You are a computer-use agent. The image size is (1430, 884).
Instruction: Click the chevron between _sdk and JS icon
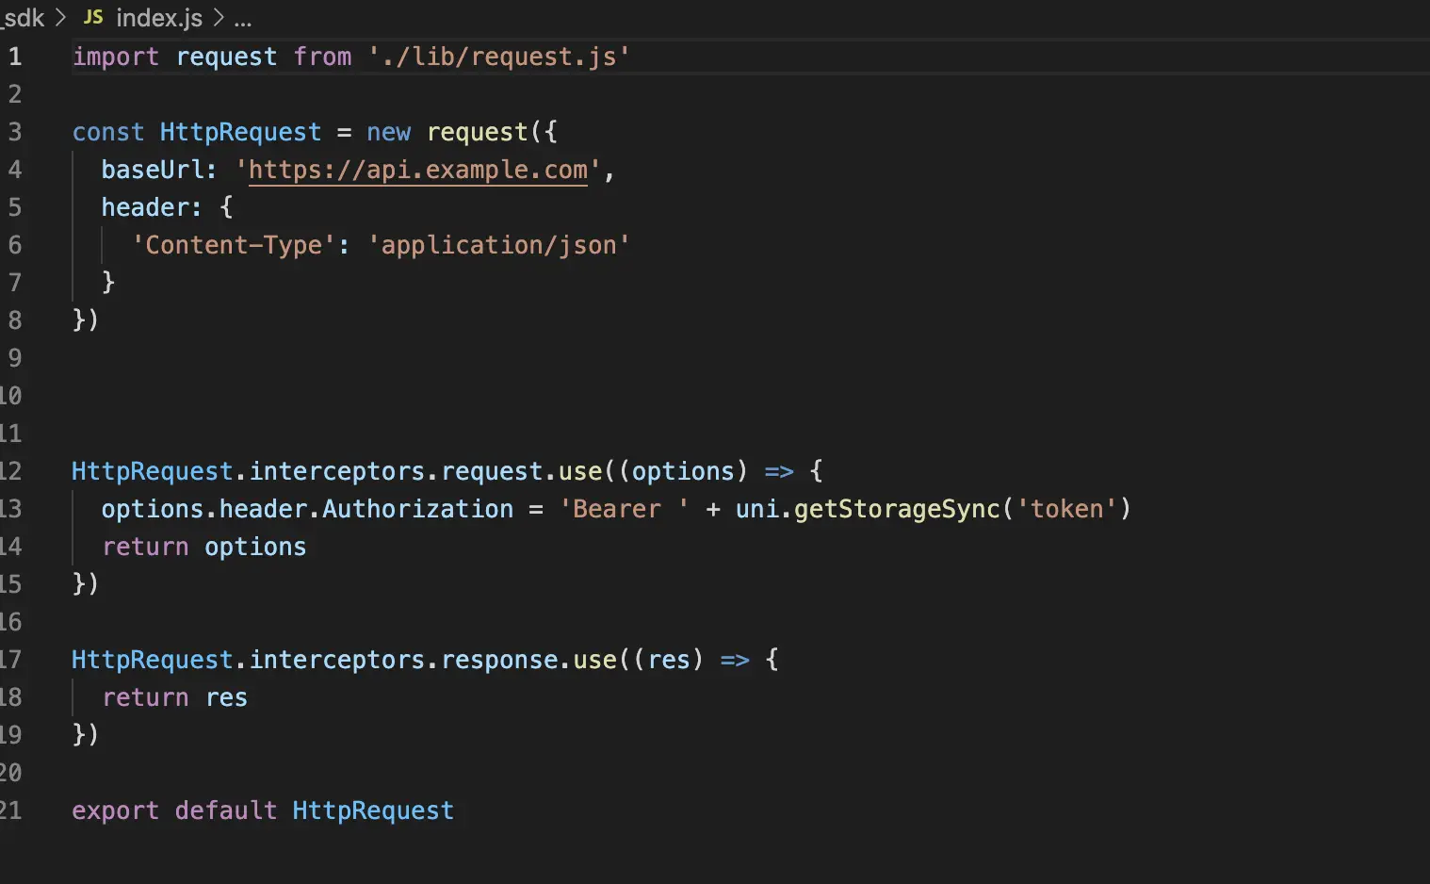(x=61, y=18)
